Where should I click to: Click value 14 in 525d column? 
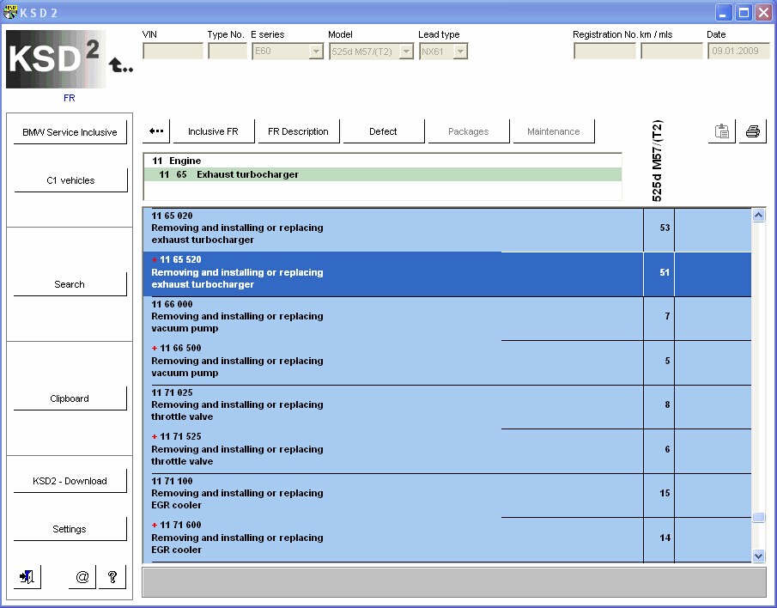click(x=665, y=538)
